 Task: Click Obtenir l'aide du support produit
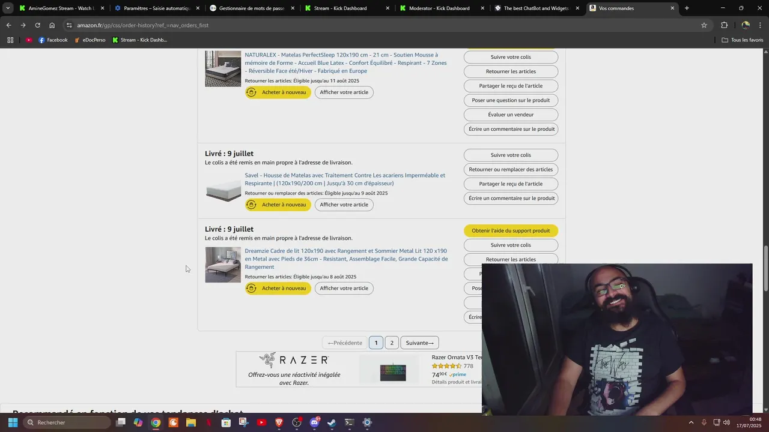[x=511, y=230]
